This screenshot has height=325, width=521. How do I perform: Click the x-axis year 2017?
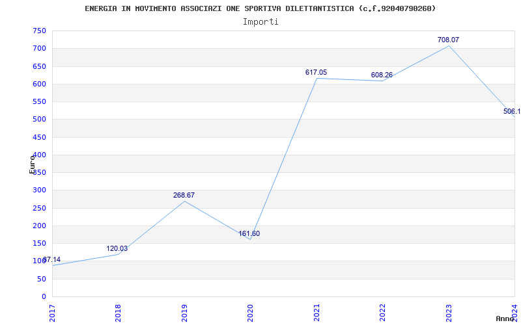pos(52,313)
